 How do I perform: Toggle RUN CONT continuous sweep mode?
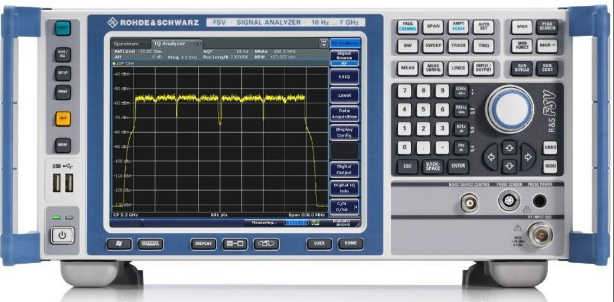[x=547, y=68]
